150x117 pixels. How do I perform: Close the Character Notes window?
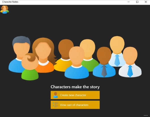click(x=146, y=2)
